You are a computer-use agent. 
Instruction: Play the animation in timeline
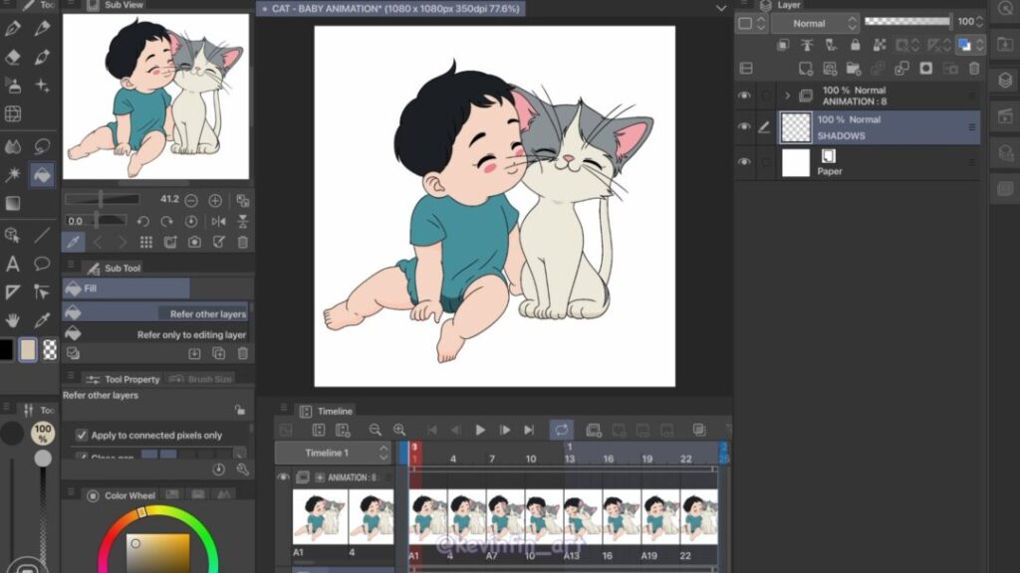tap(480, 430)
